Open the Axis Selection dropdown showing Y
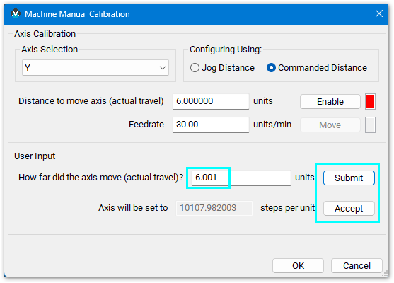 click(95, 68)
